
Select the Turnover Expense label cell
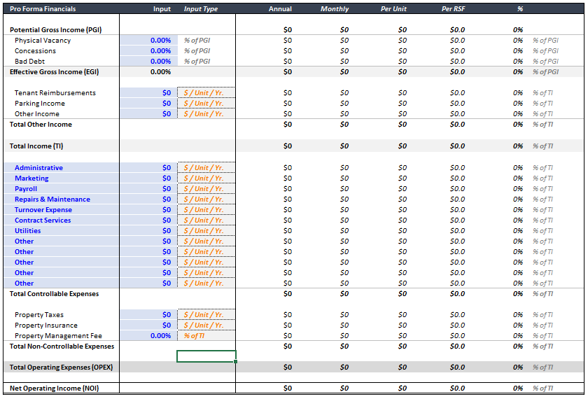[62, 209]
